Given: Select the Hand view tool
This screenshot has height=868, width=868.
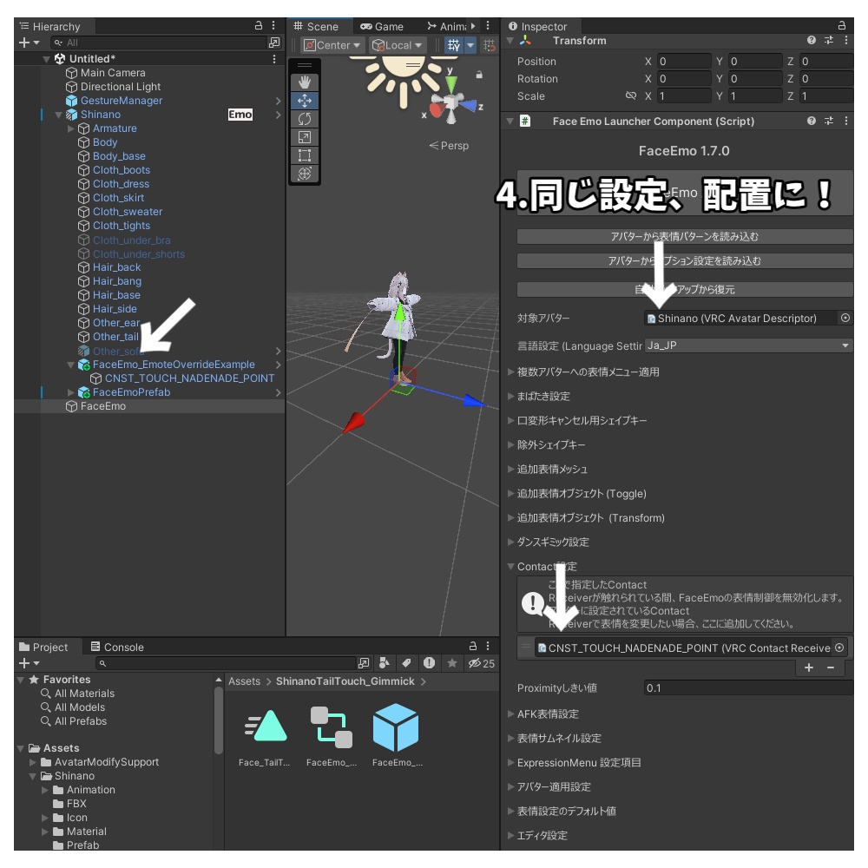Looking at the screenshot, I should point(305,82).
